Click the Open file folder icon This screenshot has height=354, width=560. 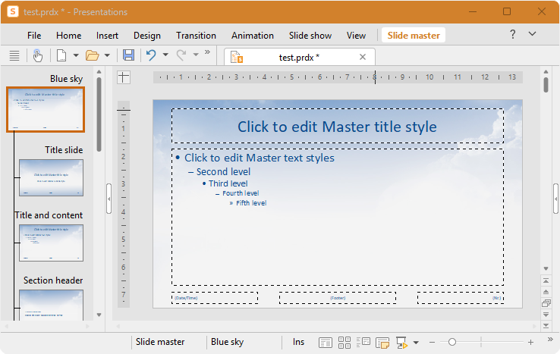pyautogui.click(x=92, y=55)
